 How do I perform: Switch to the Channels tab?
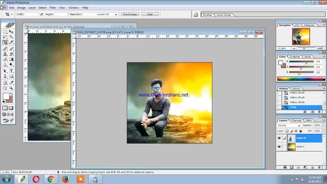[296, 121]
